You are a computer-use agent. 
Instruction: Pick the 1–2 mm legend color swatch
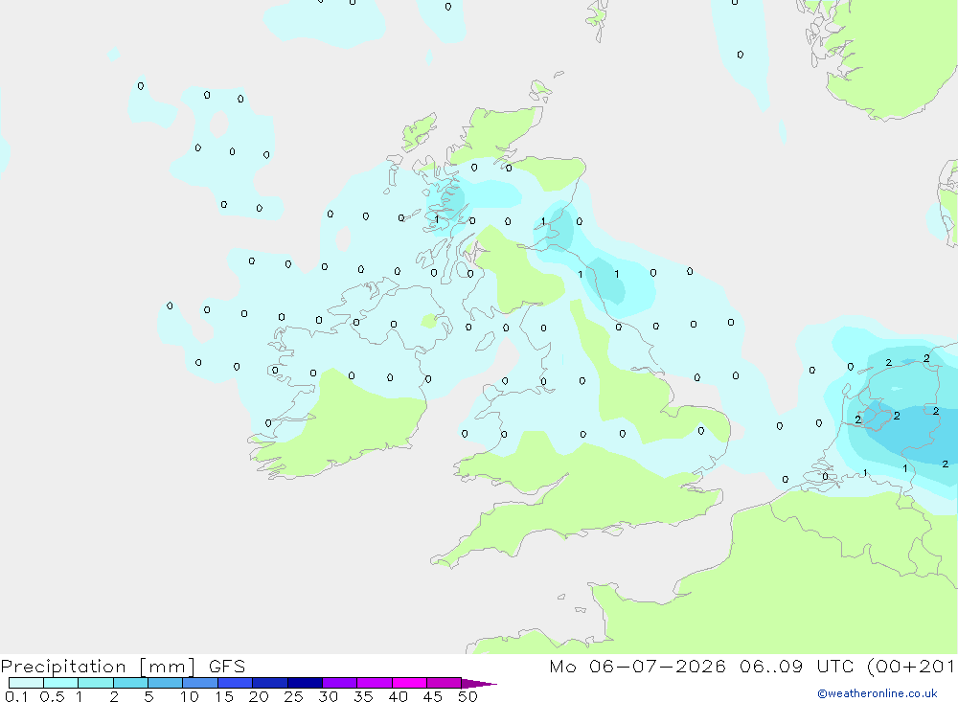tap(95, 683)
